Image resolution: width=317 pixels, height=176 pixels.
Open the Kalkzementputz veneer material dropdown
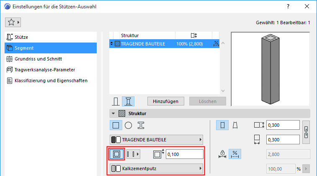pos(156,168)
